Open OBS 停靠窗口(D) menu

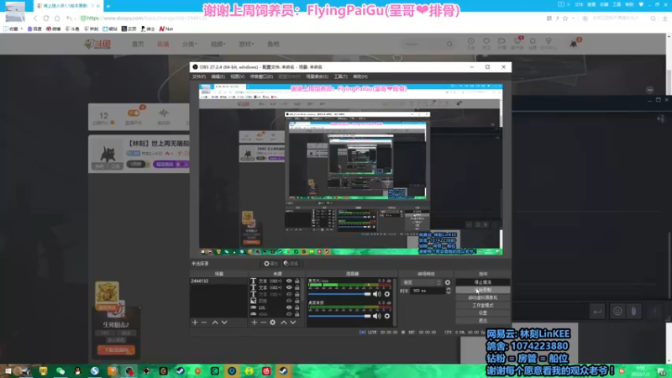click(x=261, y=76)
